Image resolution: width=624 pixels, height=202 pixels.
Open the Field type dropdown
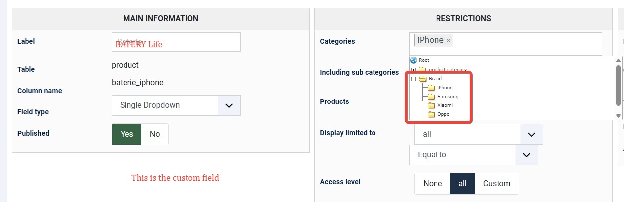click(x=229, y=105)
